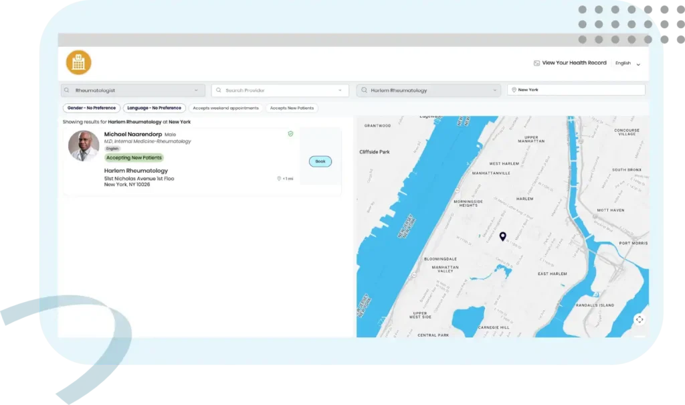The image size is (685, 405).
Task: Click the recenter map target icon
Action: coord(640,319)
